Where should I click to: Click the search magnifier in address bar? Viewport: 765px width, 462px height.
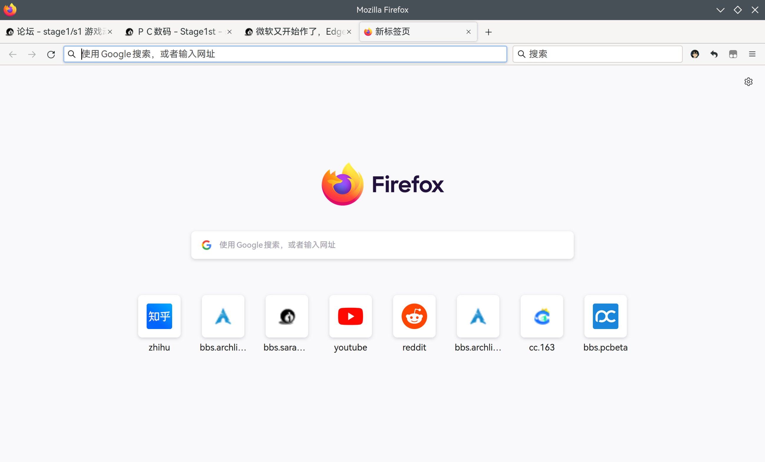coord(72,54)
